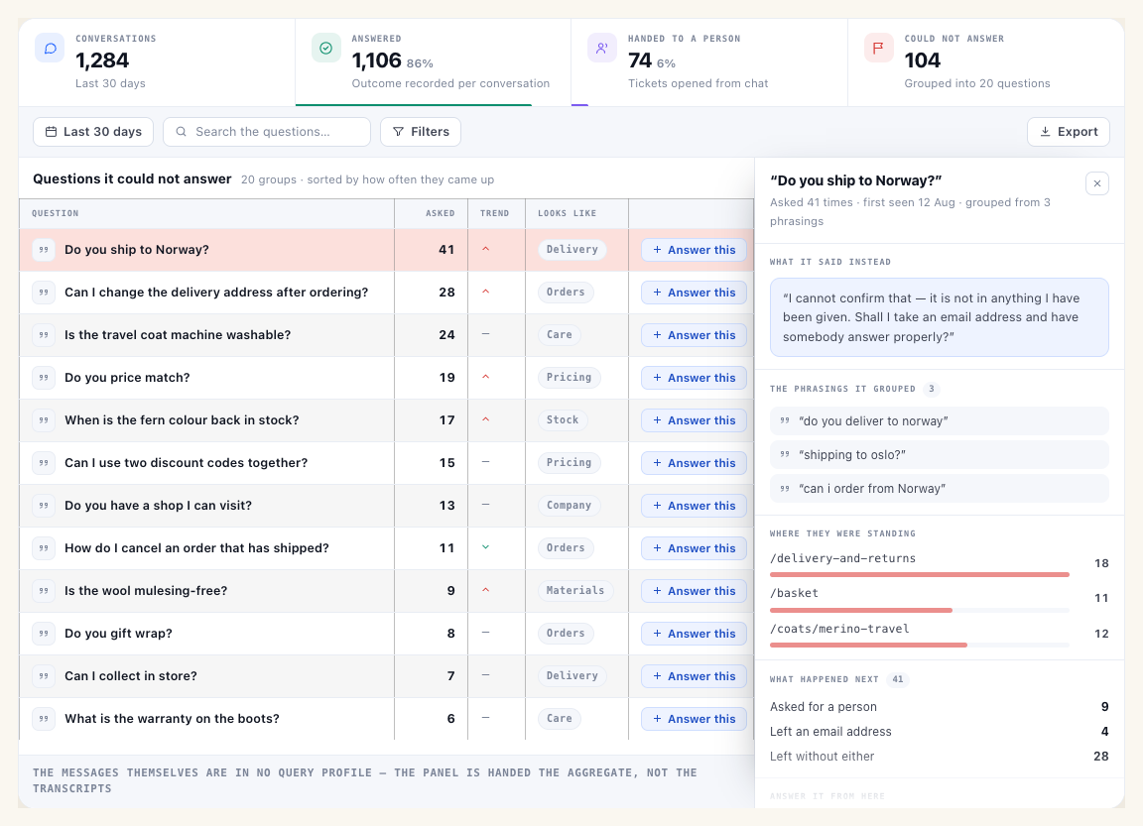Click downward trend arrow in cancel order row

point(485,547)
